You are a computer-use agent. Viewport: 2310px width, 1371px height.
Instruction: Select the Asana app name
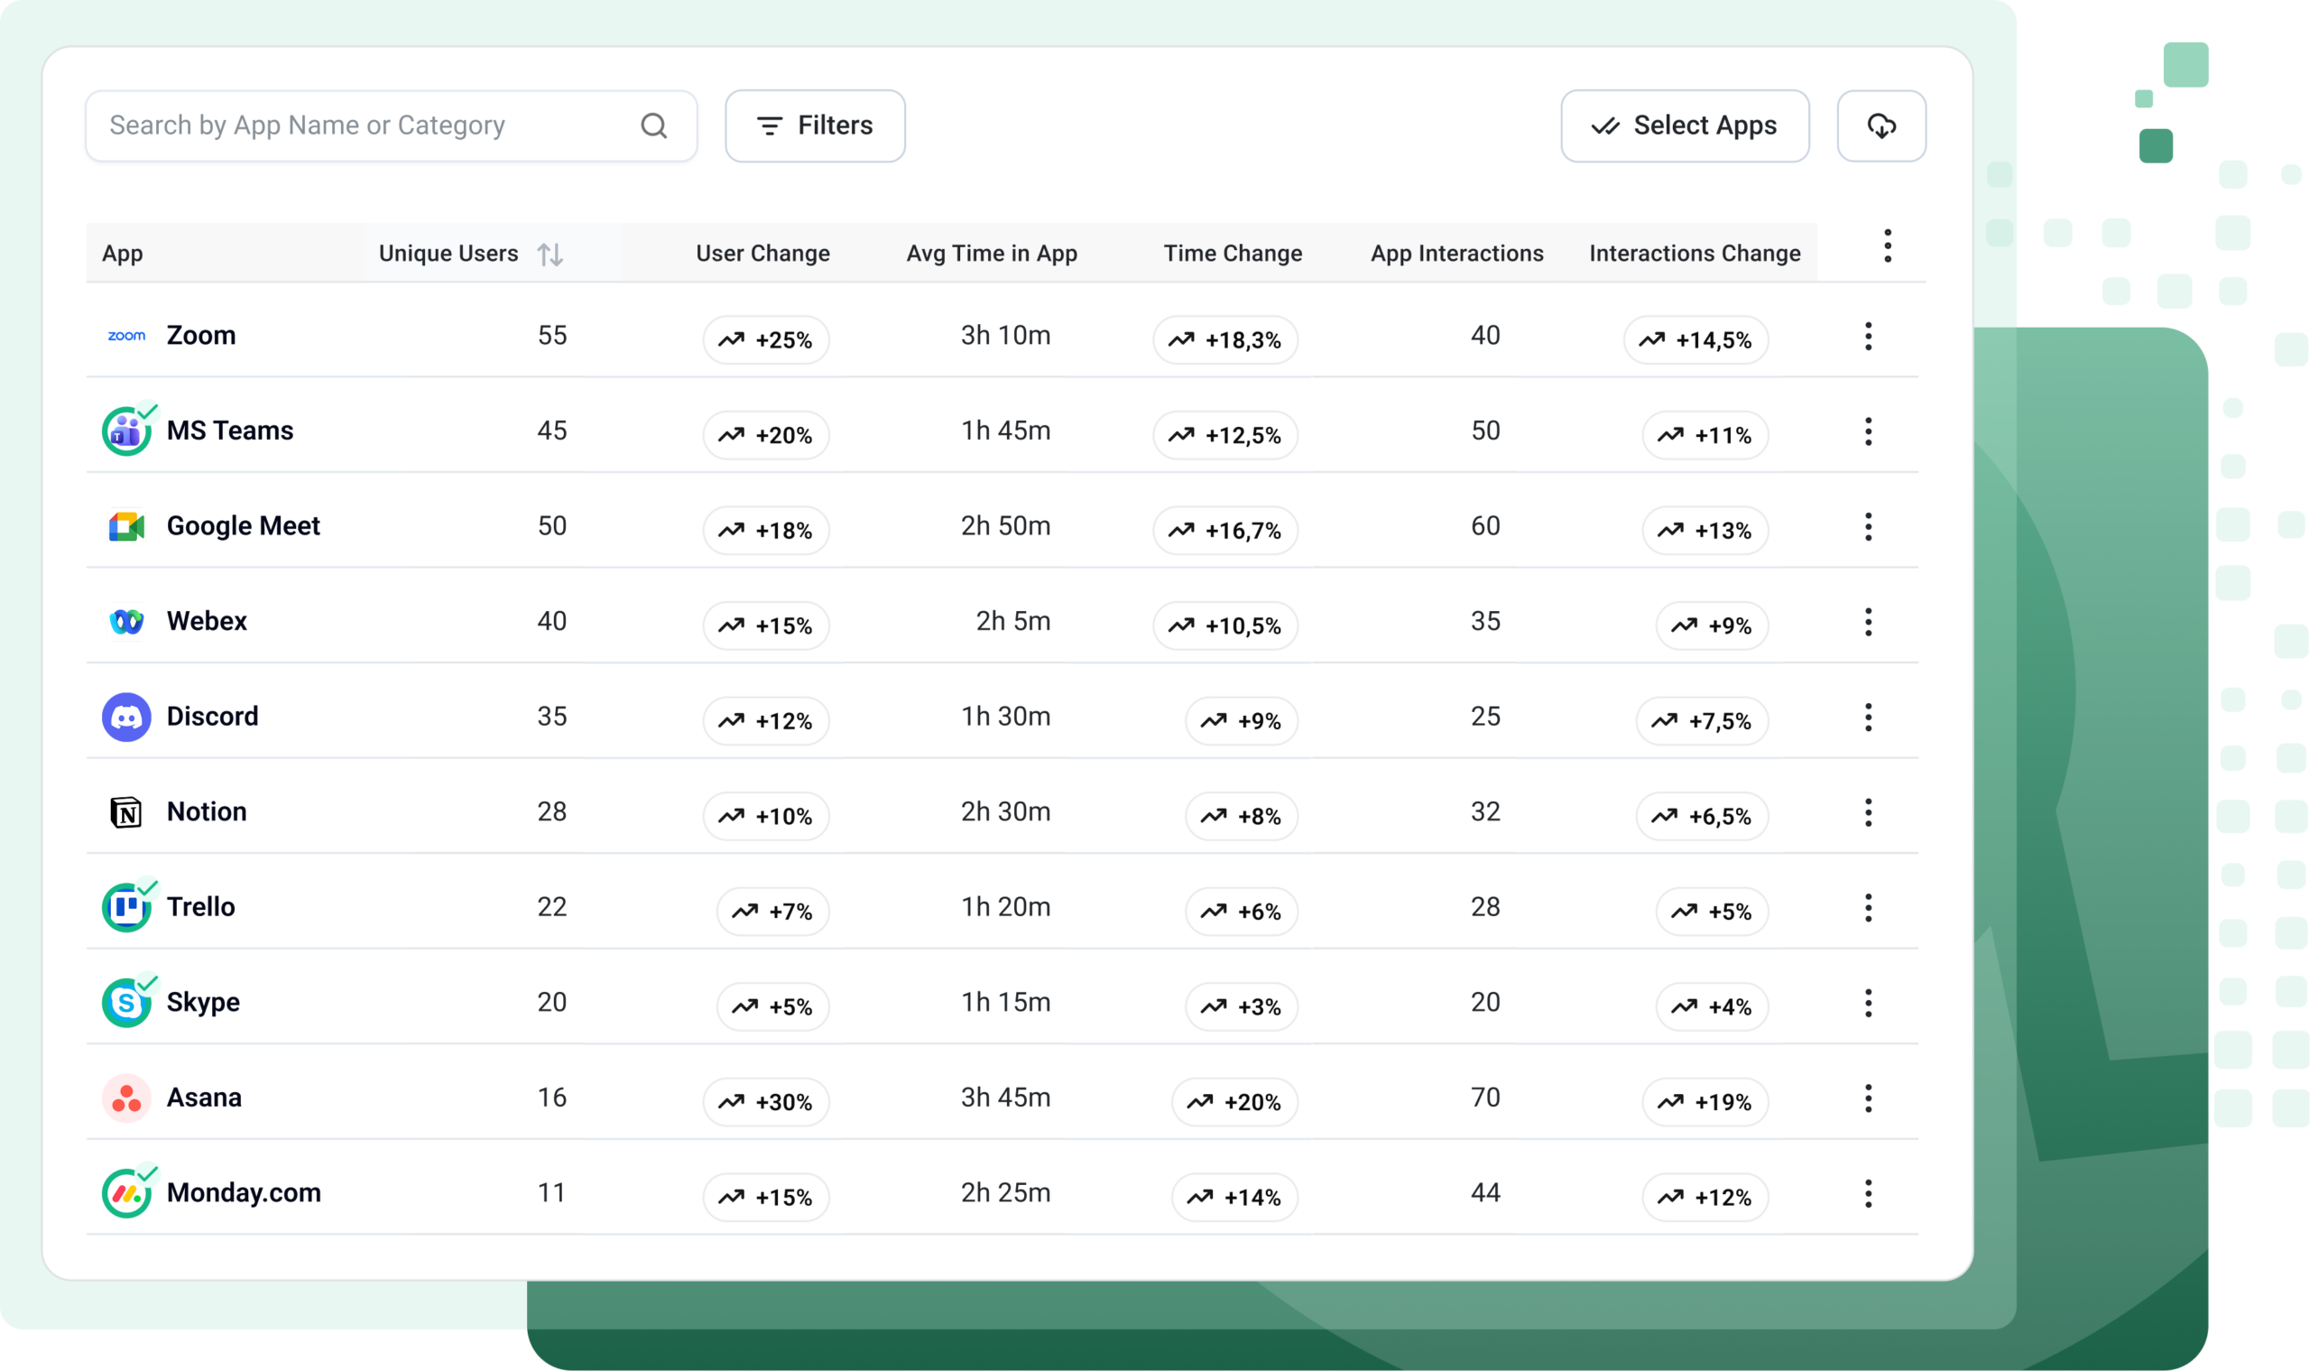tap(204, 1097)
